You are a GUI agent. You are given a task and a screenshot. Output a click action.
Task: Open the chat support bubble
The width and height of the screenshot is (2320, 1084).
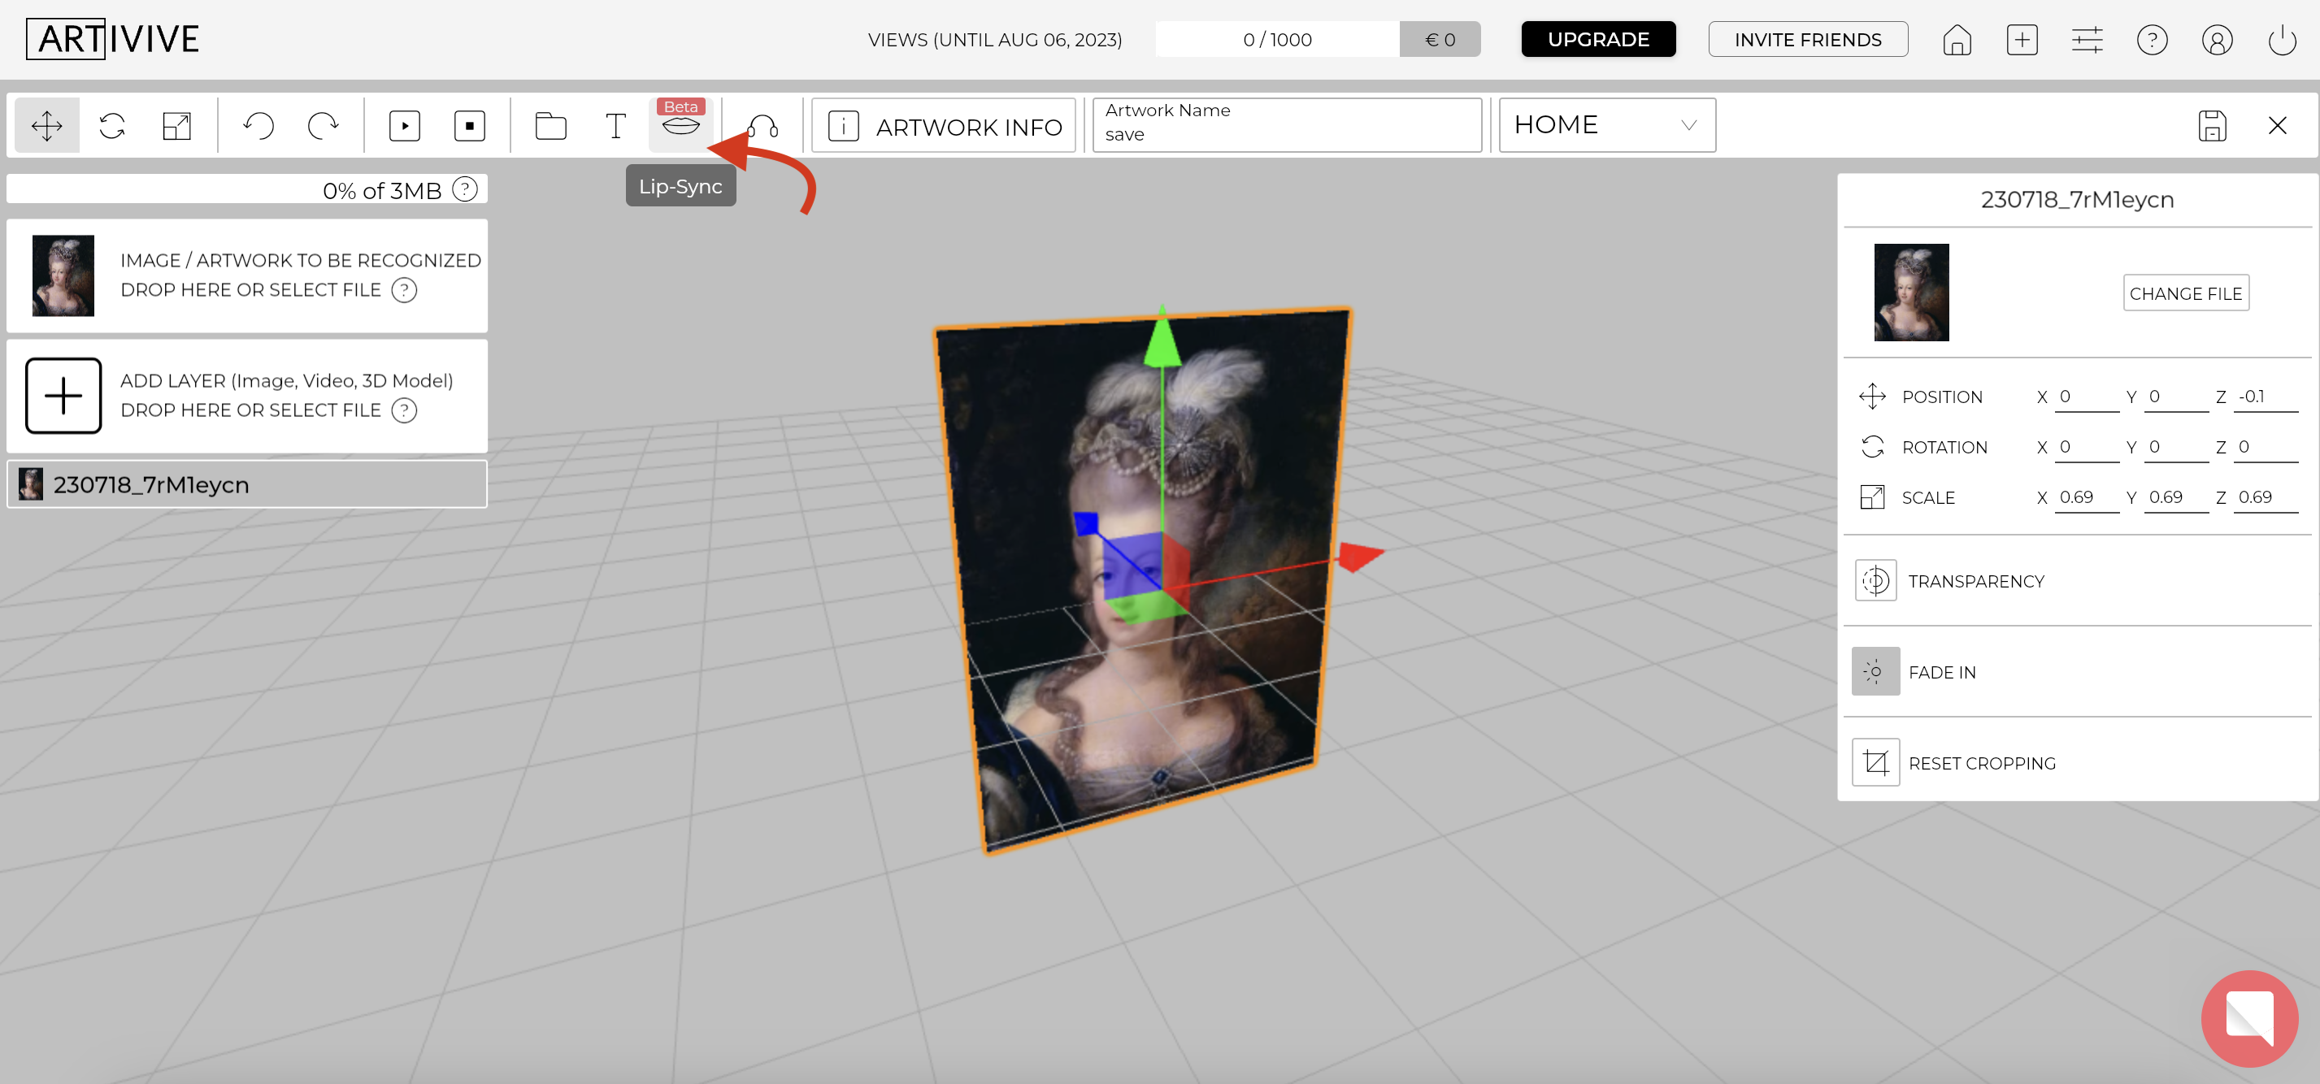click(x=2248, y=1018)
